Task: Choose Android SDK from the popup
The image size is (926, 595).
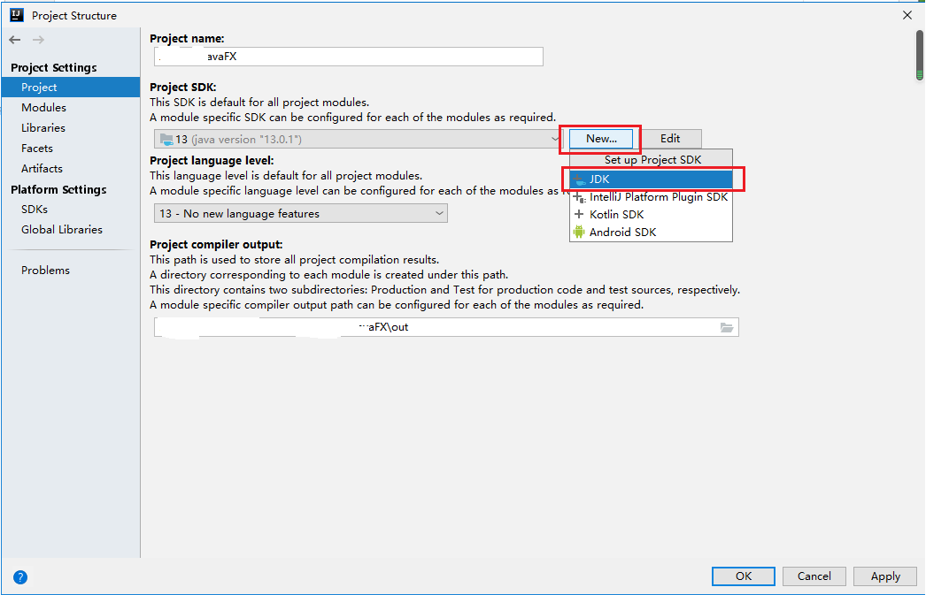Action: click(x=652, y=233)
